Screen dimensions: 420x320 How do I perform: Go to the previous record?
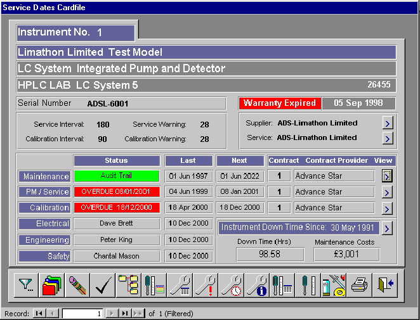(53, 313)
